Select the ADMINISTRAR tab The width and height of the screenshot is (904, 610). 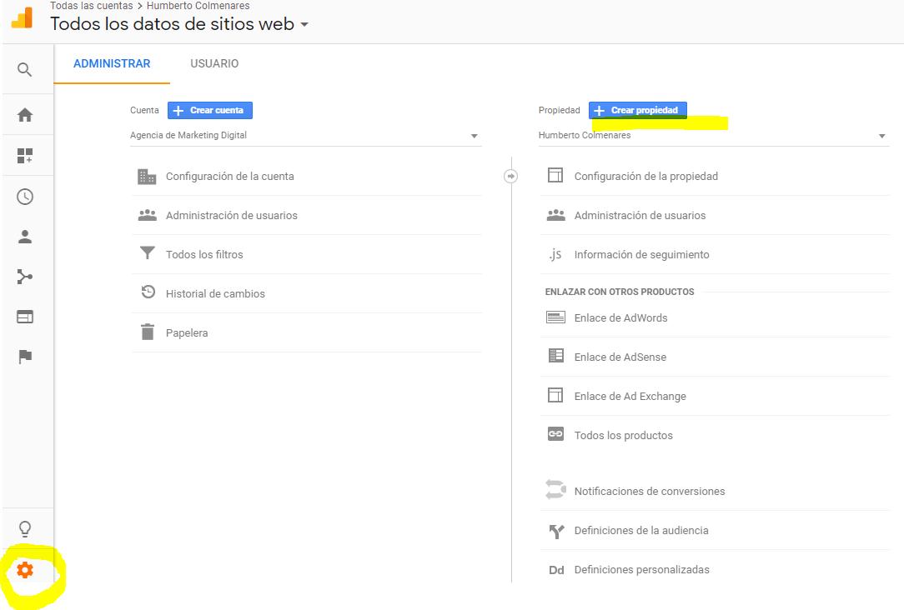(112, 63)
